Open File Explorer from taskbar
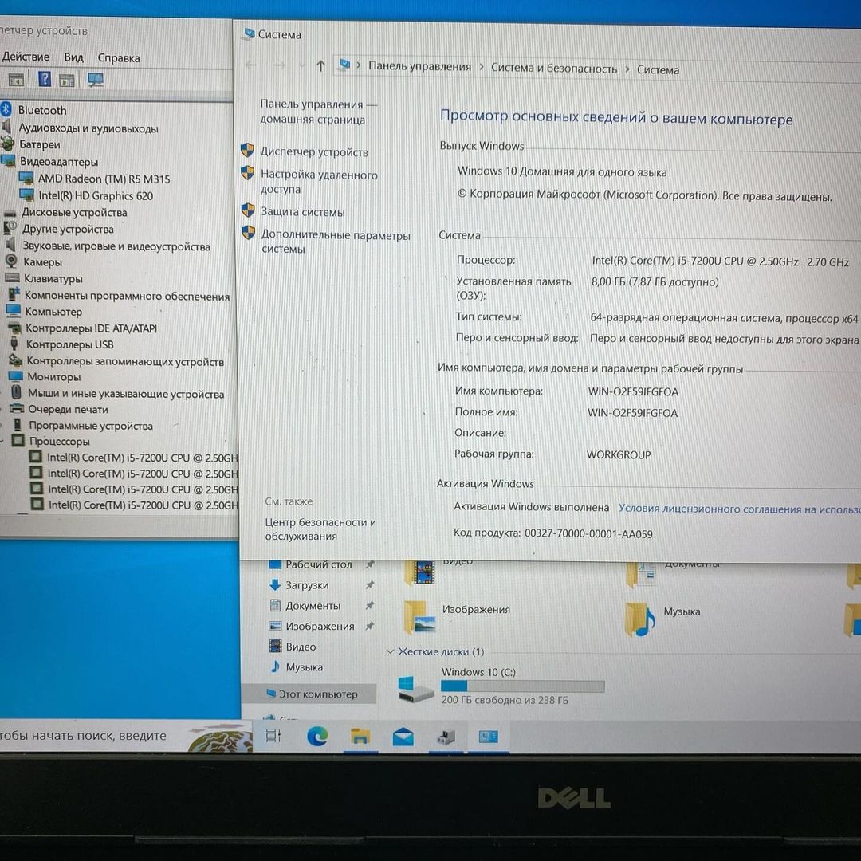Screen dimensions: 861x861 tap(360, 737)
